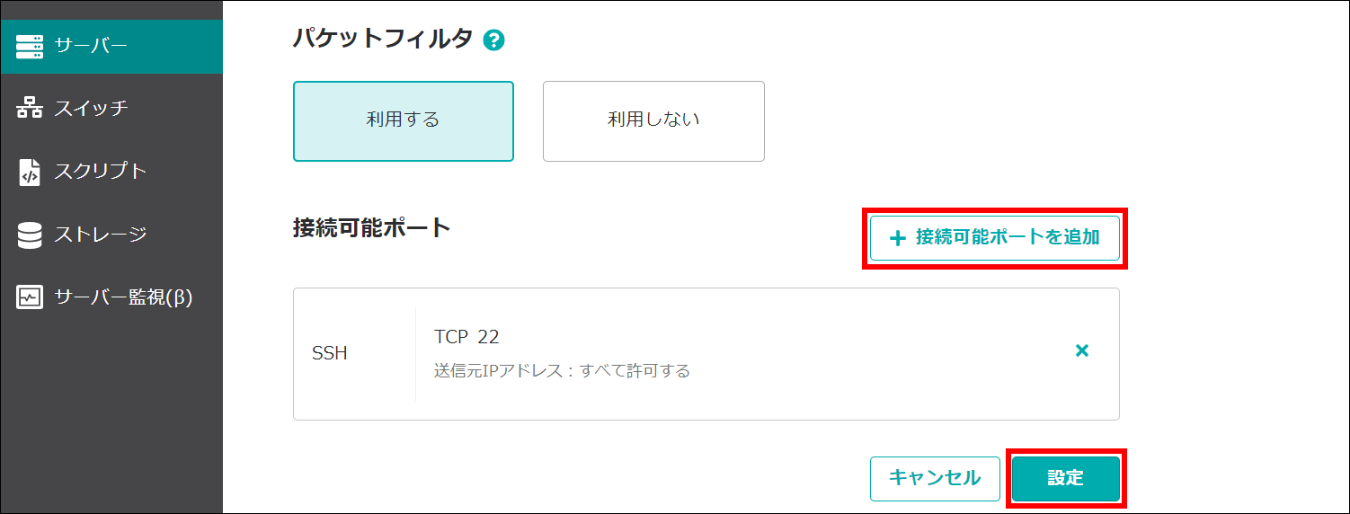Enable packet filter with 利用する
Image resolution: width=1350 pixels, height=514 pixels.
click(403, 120)
